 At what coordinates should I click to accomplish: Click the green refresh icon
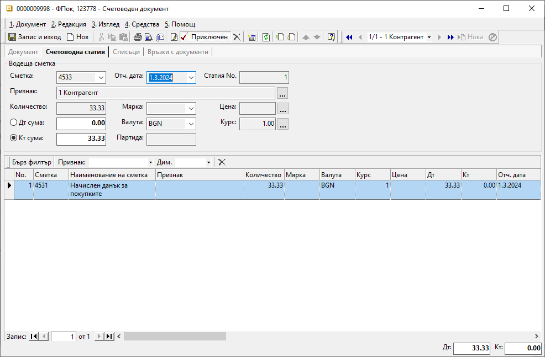[x=266, y=37]
